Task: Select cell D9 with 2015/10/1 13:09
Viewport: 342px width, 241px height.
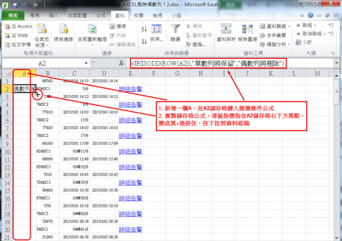Action: [x=104, y=143]
